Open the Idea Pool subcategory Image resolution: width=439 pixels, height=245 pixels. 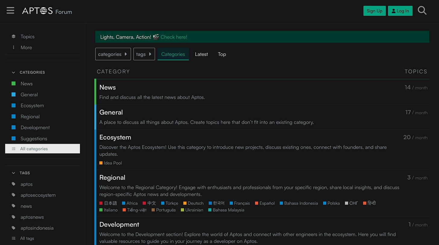tap(111, 163)
